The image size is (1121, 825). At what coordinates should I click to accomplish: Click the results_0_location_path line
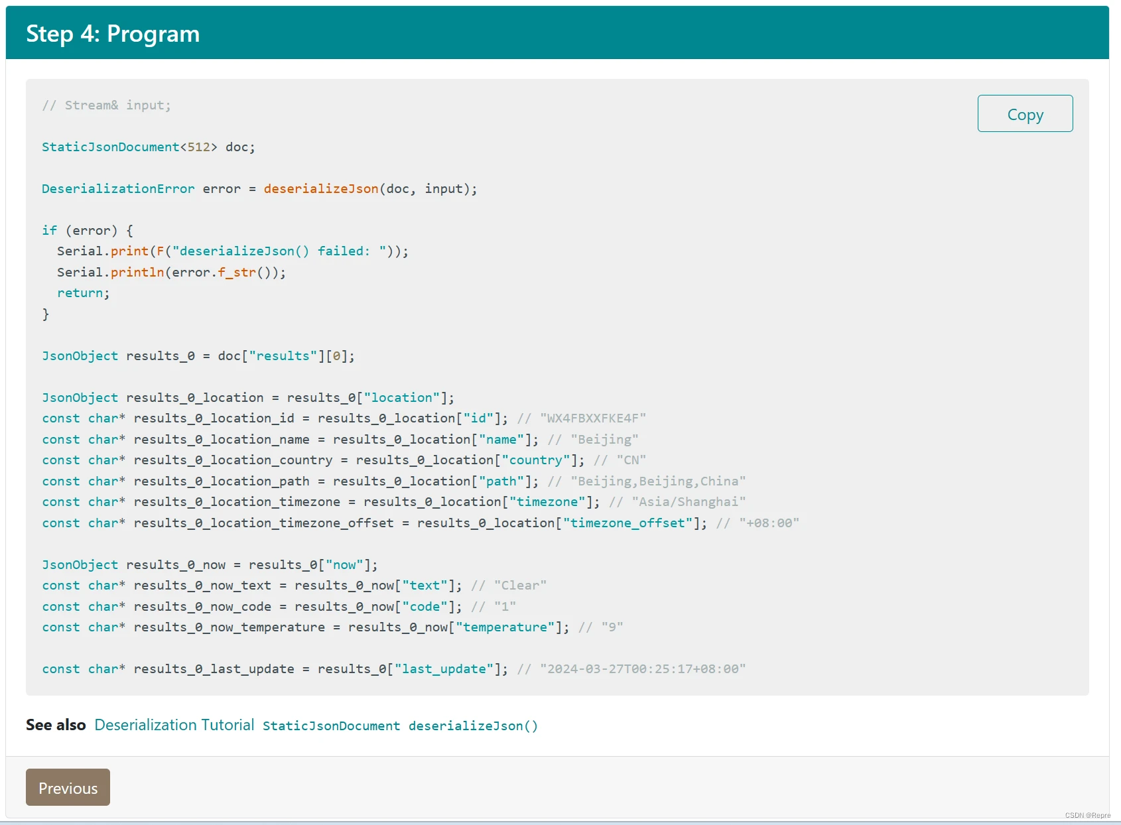tap(394, 481)
